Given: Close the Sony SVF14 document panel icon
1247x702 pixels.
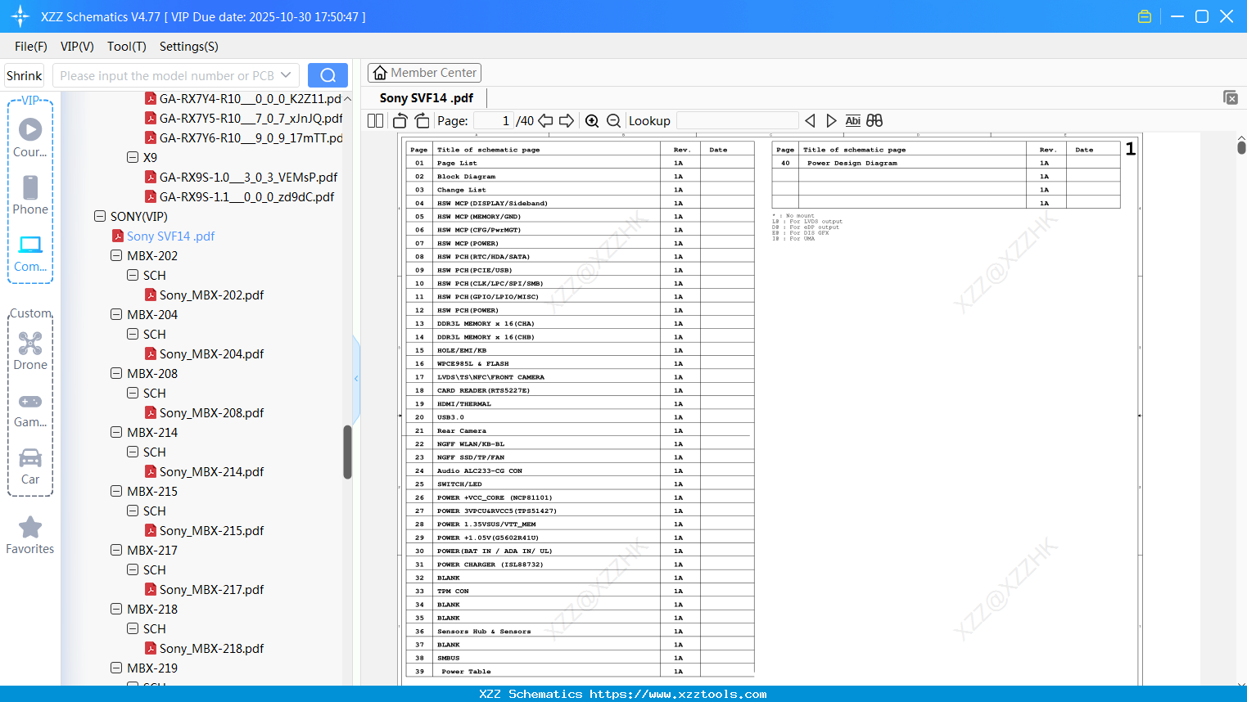Looking at the screenshot, I should pyautogui.click(x=1231, y=97).
